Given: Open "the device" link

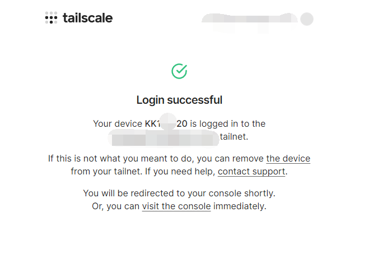Looking at the screenshot, I should (x=288, y=159).
